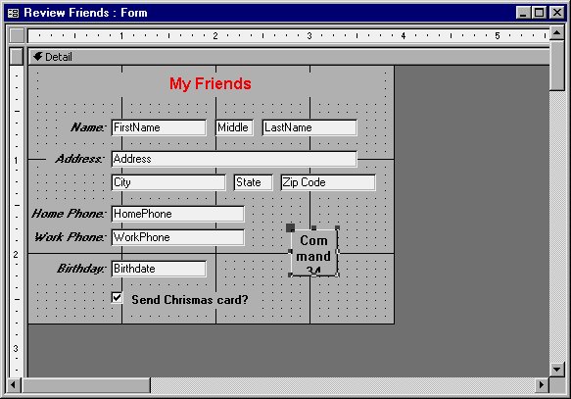Image resolution: width=571 pixels, height=399 pixels.
Task: Click the form icon in title bar
Action: coord(13,13)
